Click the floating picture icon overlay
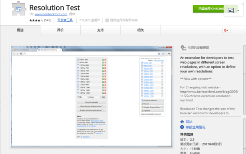Screen dimensions: 246x154 click(x=231, y=10)
